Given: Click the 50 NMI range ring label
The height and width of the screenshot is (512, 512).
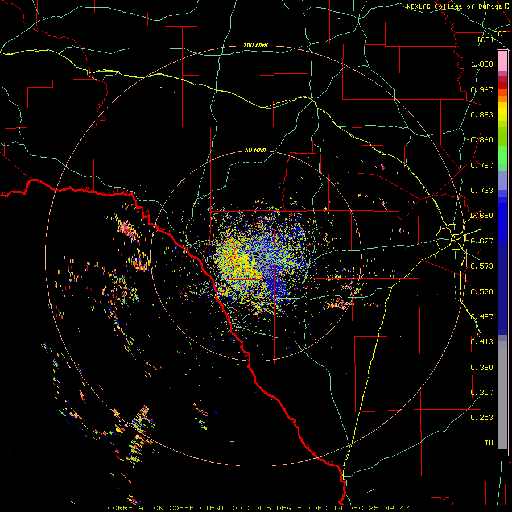Looking at the screenshot, I should pyautogui.click(x=255, y=151).
